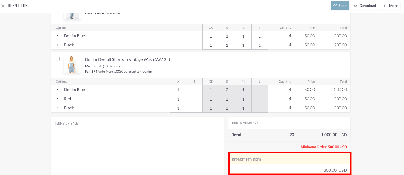Screen dimensions: 404x175
Task: Open the Denim Overall Shorts product title
Action: click(127, 59)
